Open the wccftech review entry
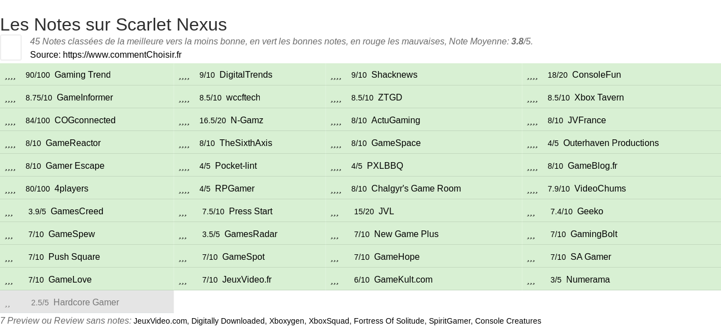 point(243,98)
